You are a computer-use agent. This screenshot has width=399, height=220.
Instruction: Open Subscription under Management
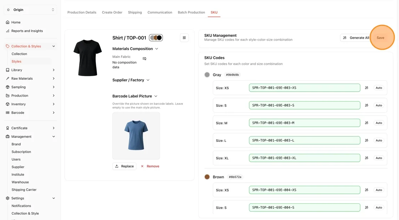tap(21, 152)
